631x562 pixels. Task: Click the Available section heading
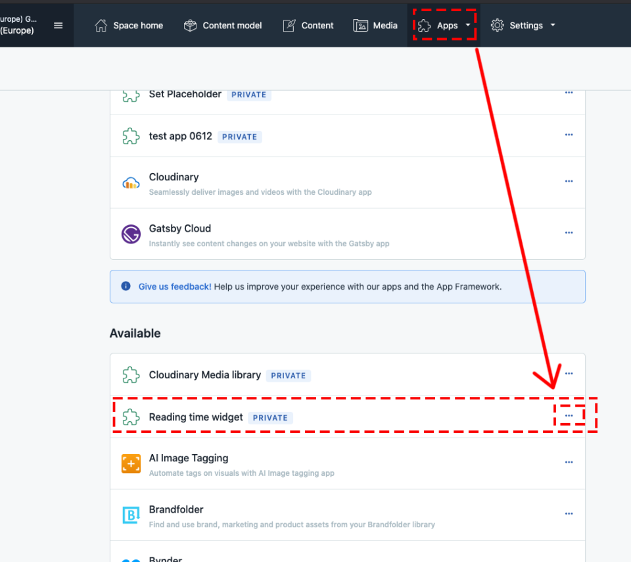(x=135, y=333)
